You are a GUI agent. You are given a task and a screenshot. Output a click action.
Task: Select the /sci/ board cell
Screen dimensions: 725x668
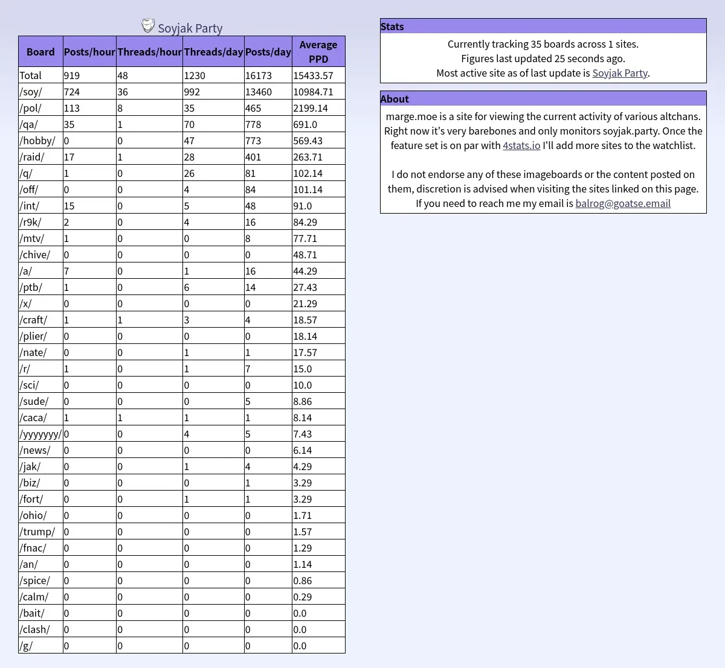pos(40,385)
